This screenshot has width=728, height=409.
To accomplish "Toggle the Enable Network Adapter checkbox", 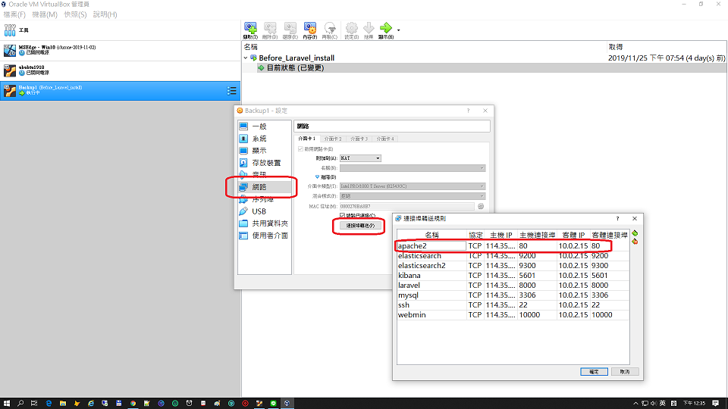I will coord(300,149).
